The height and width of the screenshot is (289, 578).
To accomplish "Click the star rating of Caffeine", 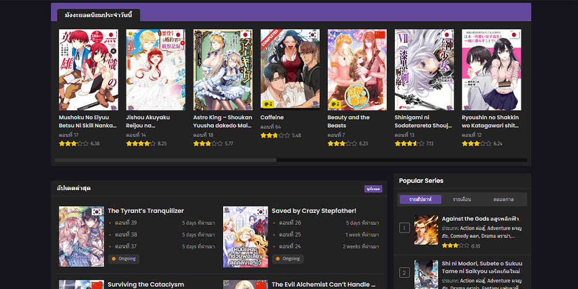I will pyautogui.click(x=275, y=135).
